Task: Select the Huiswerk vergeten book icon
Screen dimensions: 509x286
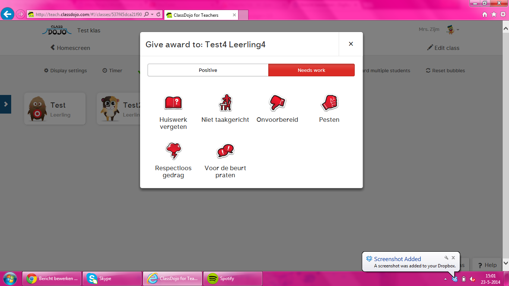Action: pyautogui.click(x=173, y=103)
